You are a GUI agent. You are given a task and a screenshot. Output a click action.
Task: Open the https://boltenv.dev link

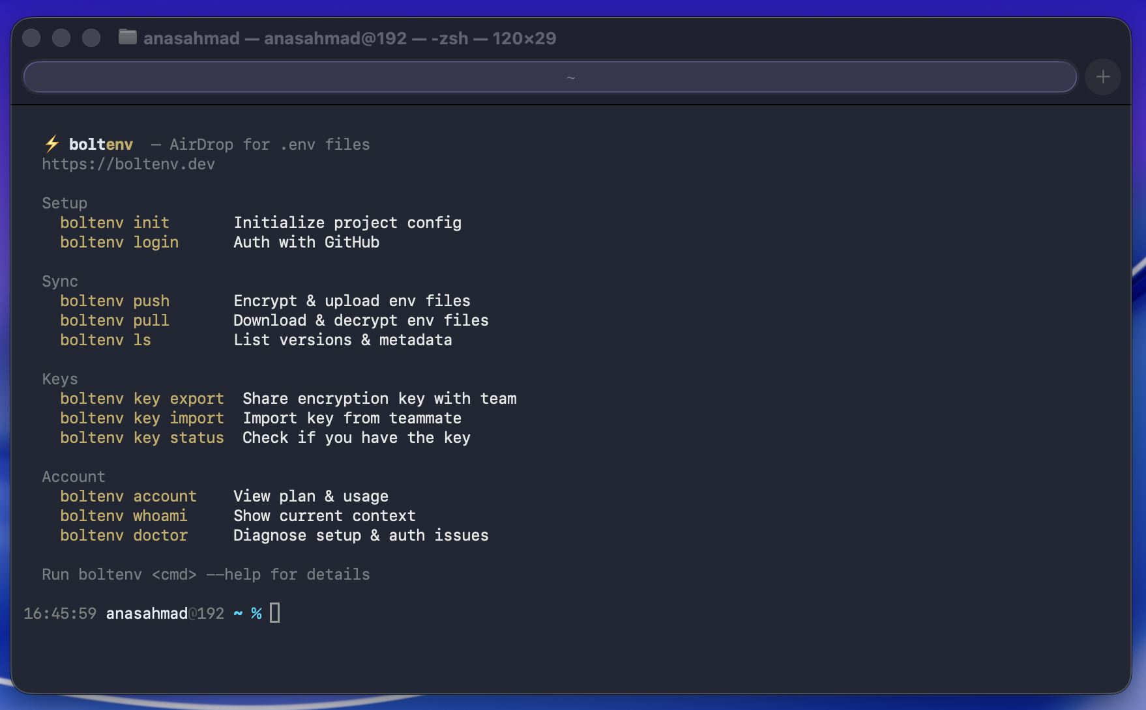click(128, 164)
